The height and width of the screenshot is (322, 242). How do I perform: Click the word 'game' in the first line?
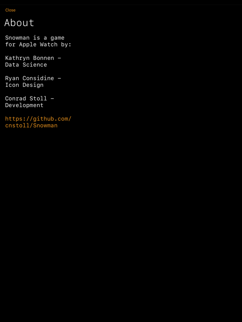(x=58, y=38)
